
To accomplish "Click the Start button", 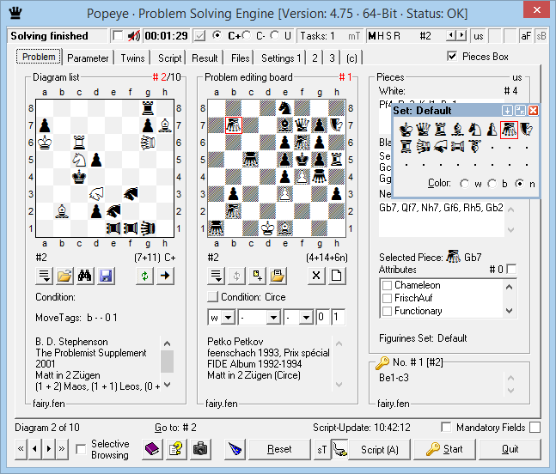I will [x=444, y=449].
